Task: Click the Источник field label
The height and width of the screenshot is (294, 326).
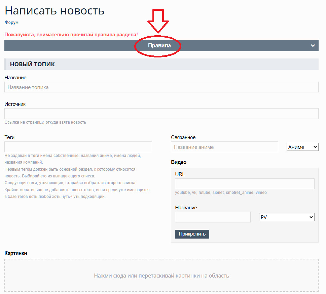Action: point(15,104)
